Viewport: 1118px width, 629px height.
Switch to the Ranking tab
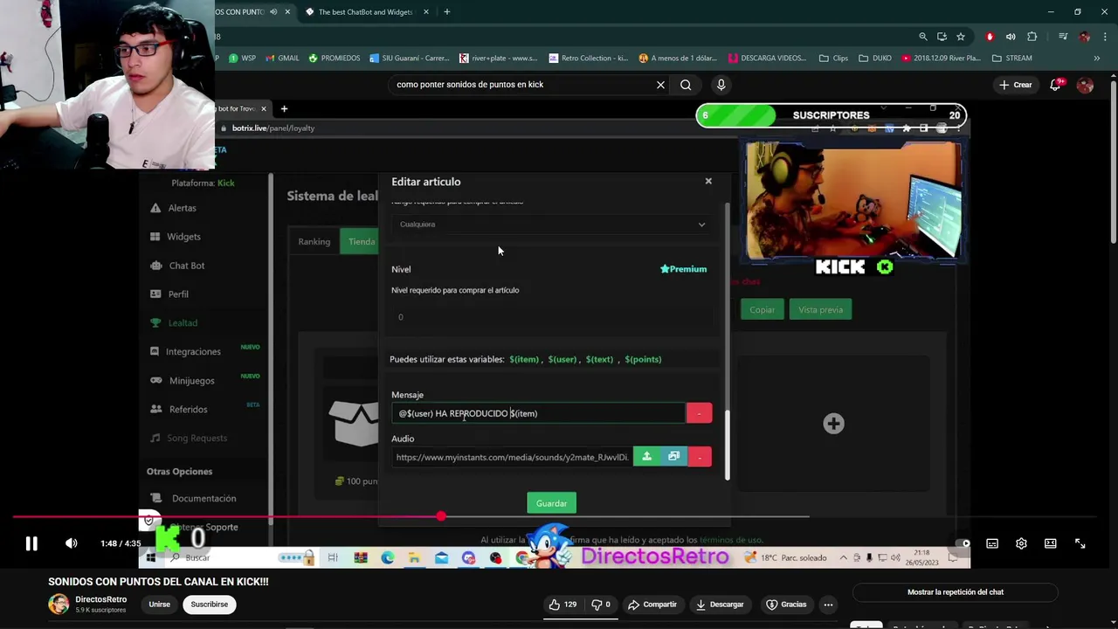314,242
